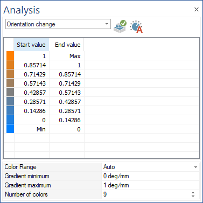The image size is (203, 203).
Task: Click the apply analysis icon with green checkmark
Action: (x=120, y=26)
